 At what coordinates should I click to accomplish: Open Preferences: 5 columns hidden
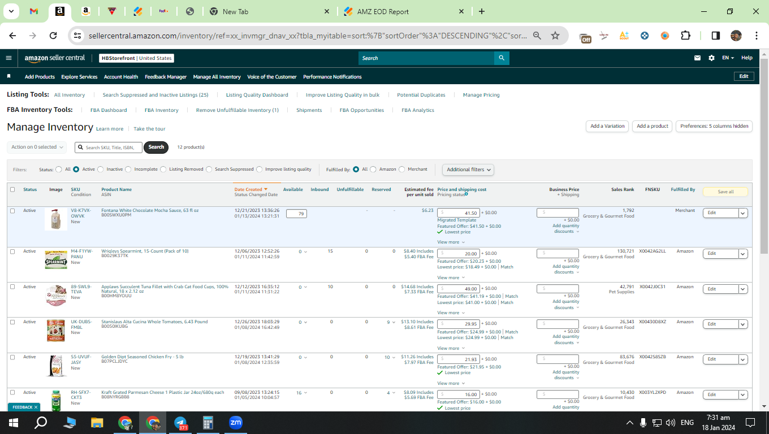(714, 126)
